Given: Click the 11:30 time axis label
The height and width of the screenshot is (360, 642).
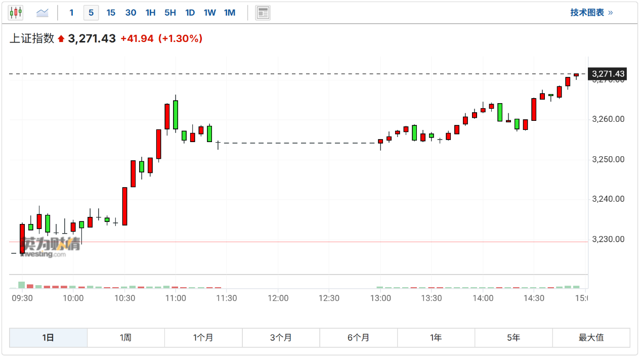Looking at the screenshot, I should 227,298.
